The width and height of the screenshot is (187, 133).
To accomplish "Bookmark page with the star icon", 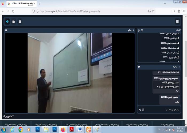I will [153, 11].
